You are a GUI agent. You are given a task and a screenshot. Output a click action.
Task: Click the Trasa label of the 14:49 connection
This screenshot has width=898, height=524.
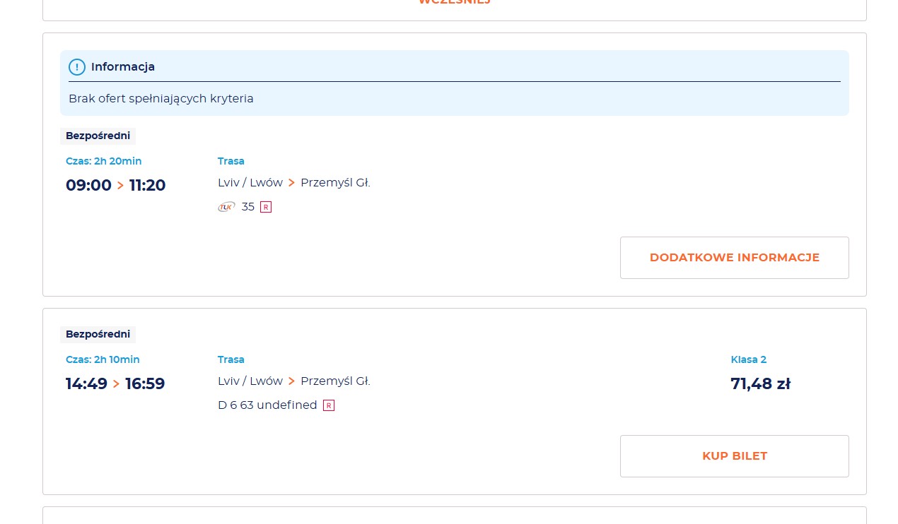click(x=231, y=359)
